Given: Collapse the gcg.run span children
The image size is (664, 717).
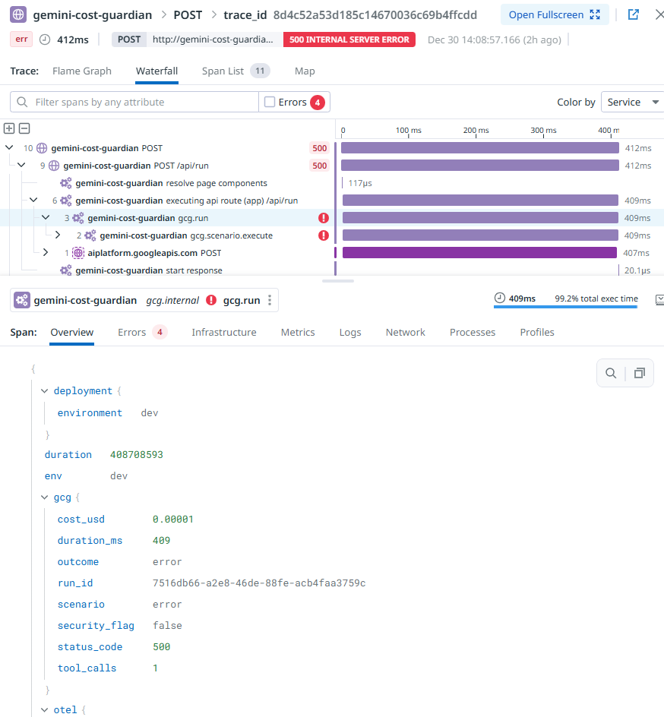Looking at the screenshot, I should [x=46, y=218].
